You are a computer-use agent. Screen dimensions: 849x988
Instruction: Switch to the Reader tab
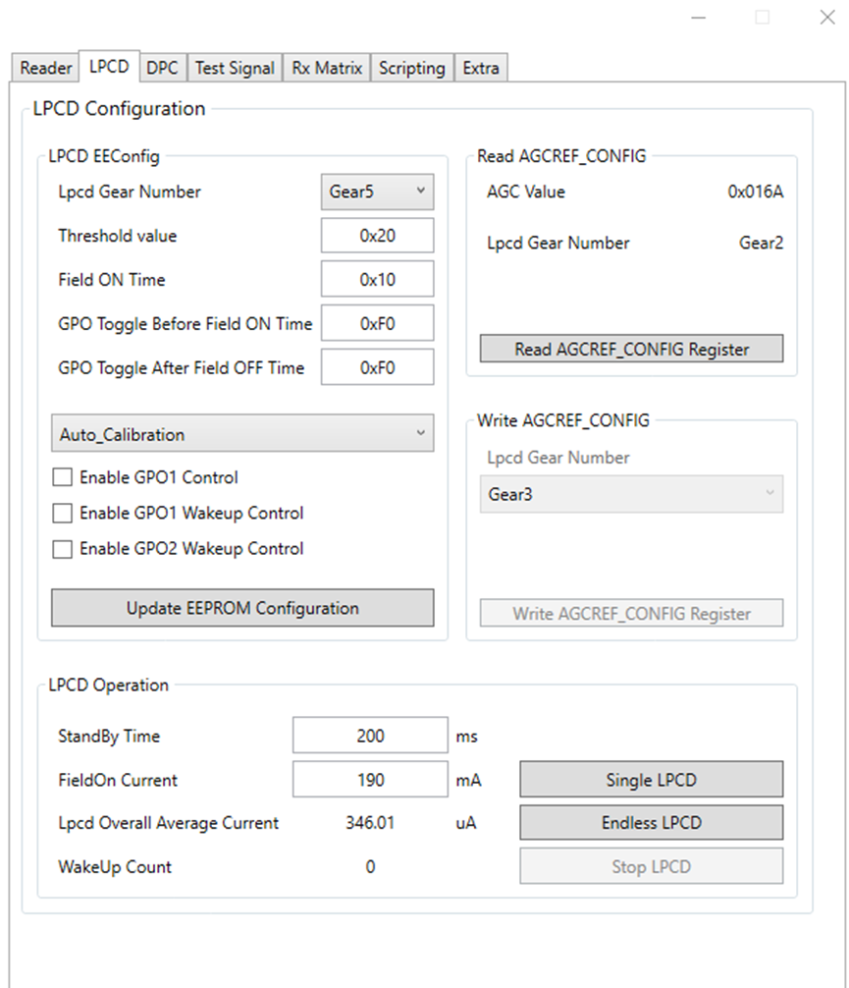tap(43, 68)
